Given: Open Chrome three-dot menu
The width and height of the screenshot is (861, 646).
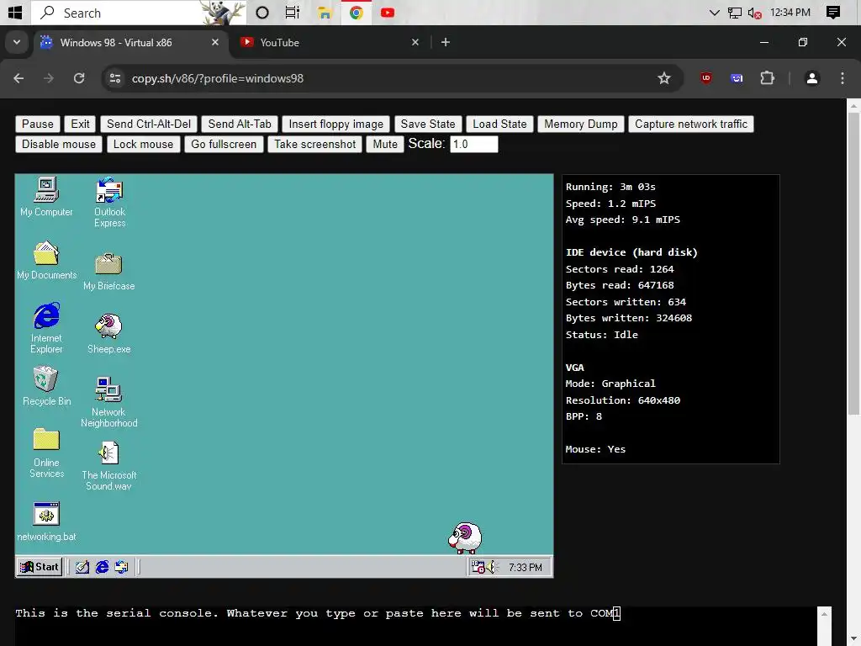Looking at the screenshot, I should [x=843, y=78].
